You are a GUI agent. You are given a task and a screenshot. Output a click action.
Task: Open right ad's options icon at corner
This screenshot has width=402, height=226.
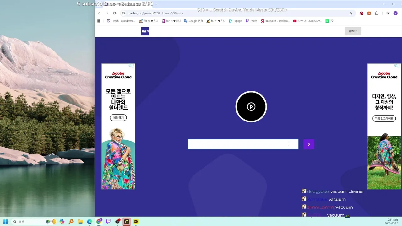(x=399, y=65)
